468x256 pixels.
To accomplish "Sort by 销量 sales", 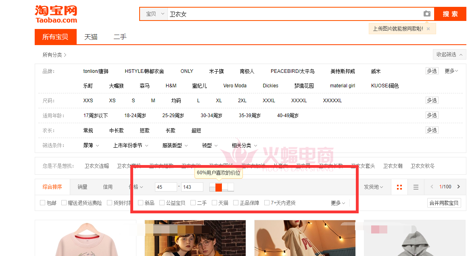I will [82, 187].
